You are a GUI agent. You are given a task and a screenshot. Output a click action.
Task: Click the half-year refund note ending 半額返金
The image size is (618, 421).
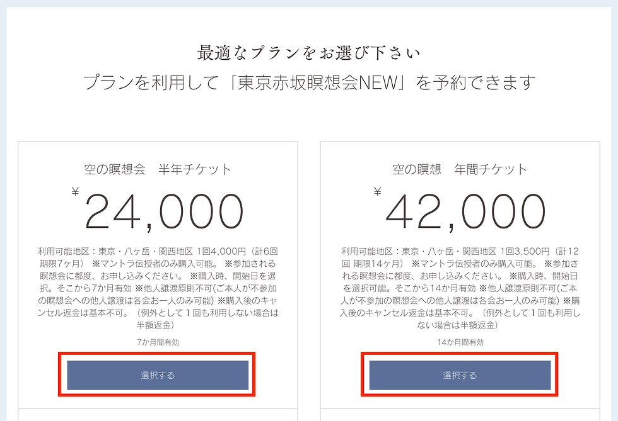[x=158, y=325]
